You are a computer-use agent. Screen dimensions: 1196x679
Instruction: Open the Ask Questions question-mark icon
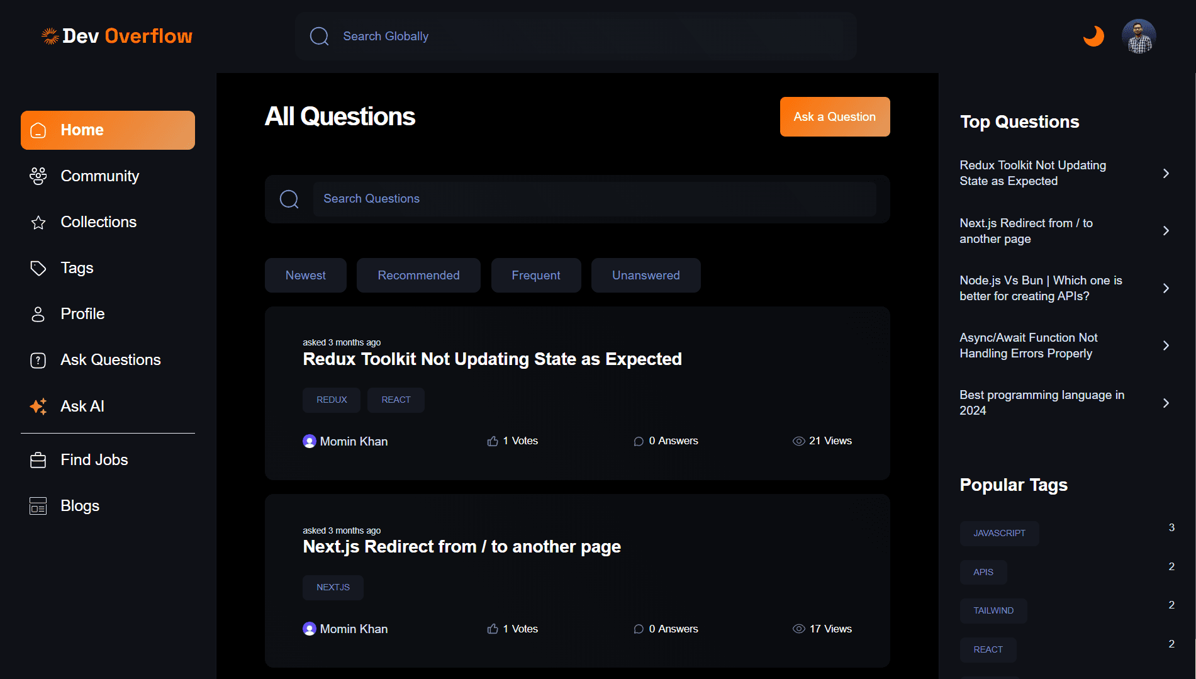point(38,360)
